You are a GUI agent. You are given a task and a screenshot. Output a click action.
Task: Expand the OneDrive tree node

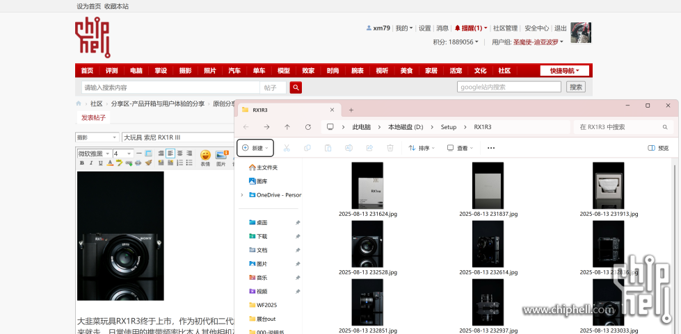click(x=242, y=195)
